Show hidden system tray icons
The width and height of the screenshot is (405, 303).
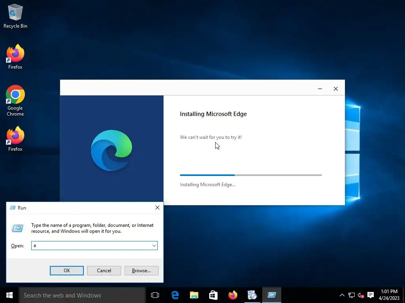coord(342,295)
